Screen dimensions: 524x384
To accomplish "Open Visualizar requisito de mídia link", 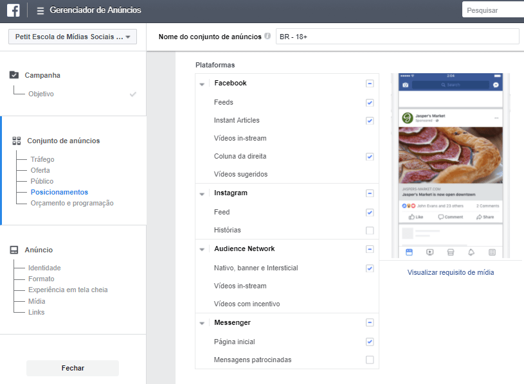I will 449,272.
